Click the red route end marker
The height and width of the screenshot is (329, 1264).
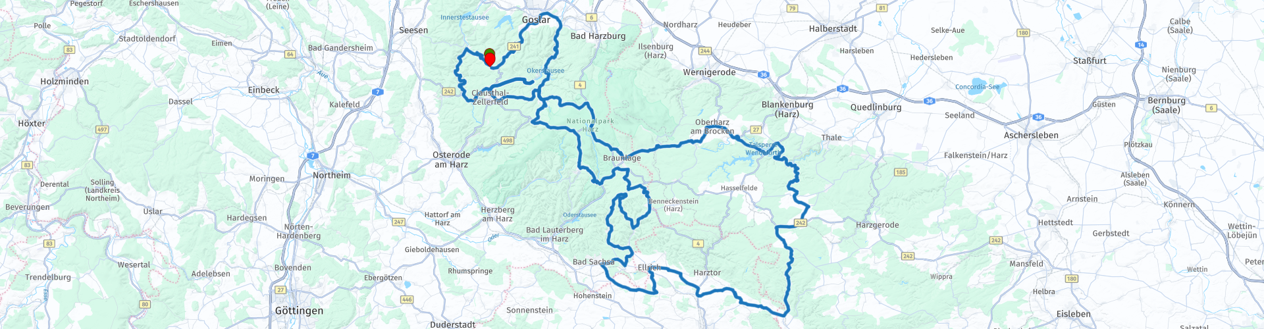(x=490, y=60)
